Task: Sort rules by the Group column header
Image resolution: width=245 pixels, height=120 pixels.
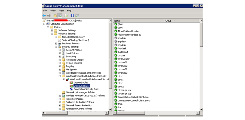Action: tap(182, 21)
